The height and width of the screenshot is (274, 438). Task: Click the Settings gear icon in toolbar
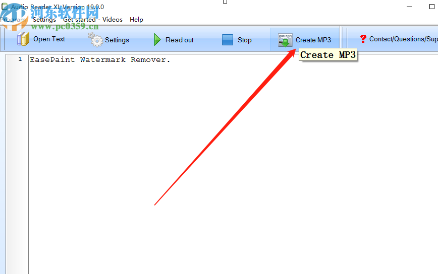click(x=95, y=40)
